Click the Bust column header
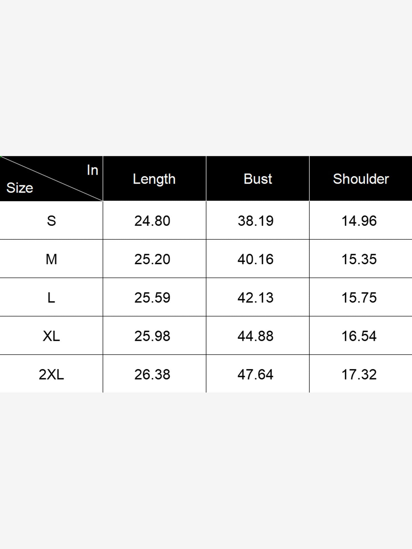Viewport: 412px width, 549px height. pos(258,179)
